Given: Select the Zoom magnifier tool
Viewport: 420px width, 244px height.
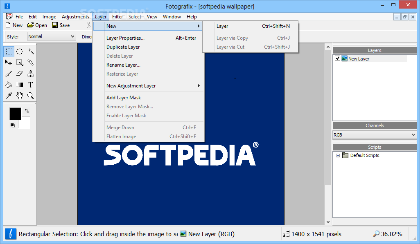Looking at the screenshot, I should 31,96.
